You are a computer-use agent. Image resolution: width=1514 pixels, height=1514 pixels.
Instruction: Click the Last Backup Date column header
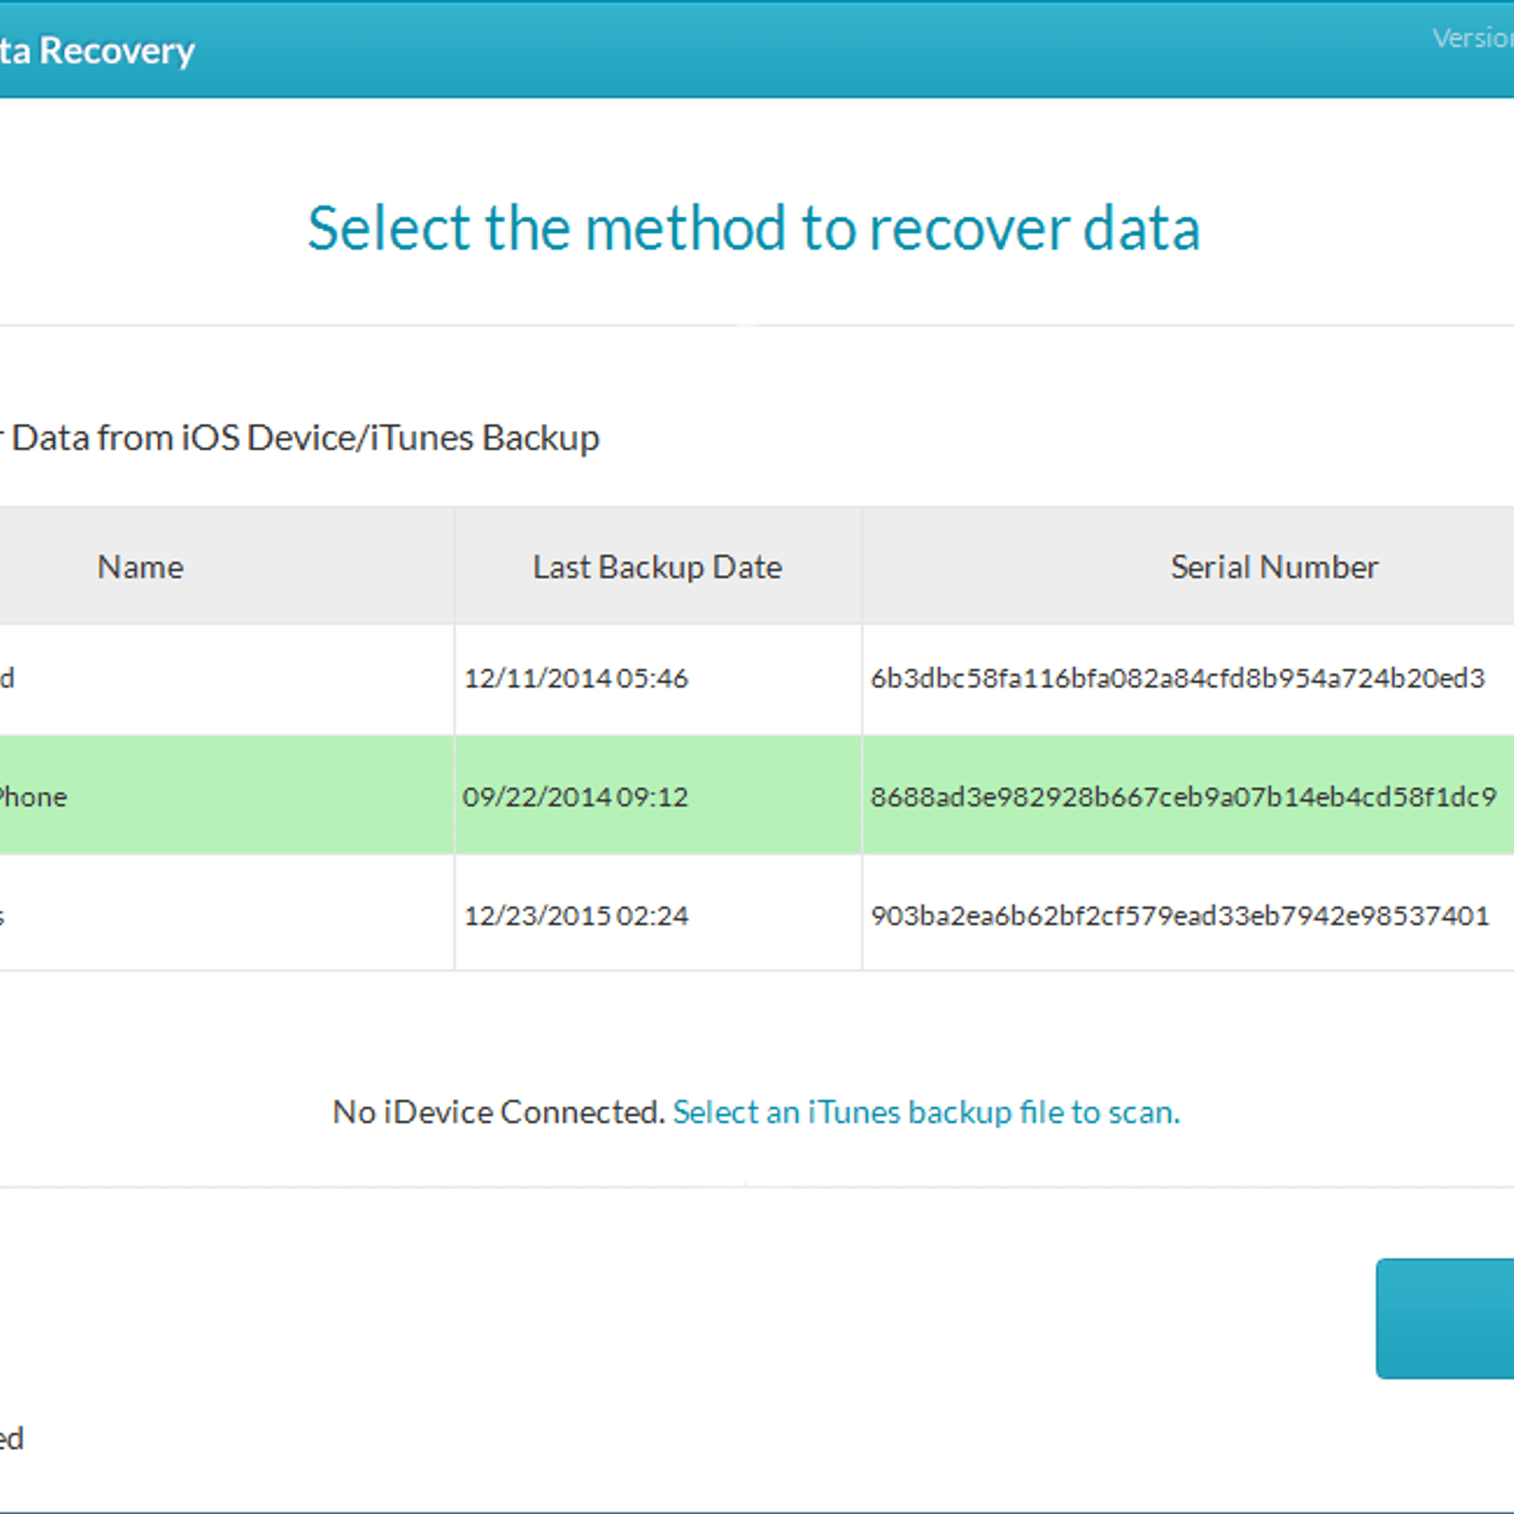[658, 567]
